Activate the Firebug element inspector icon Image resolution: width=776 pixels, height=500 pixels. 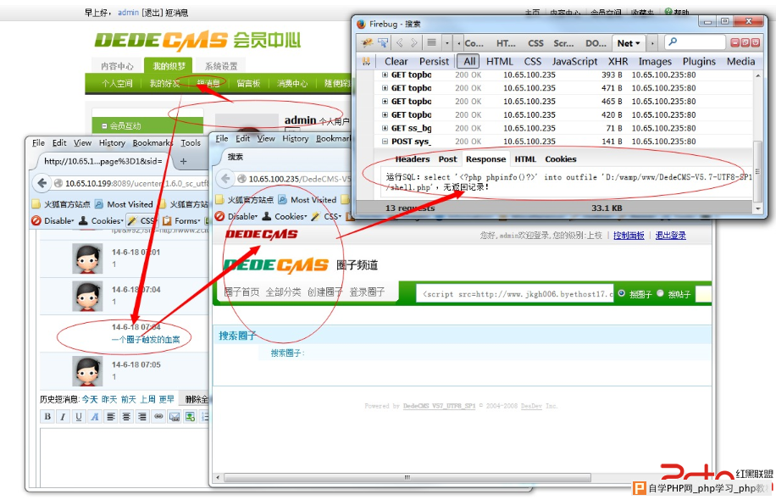pos(383,42)
